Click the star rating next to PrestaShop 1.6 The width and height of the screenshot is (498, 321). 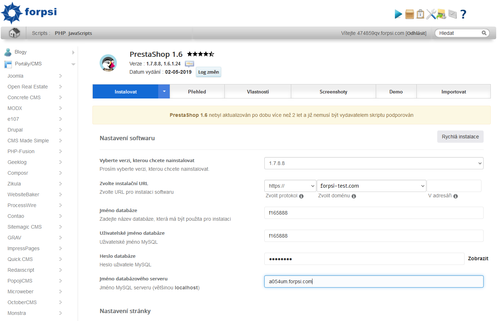tap(201, 54)
